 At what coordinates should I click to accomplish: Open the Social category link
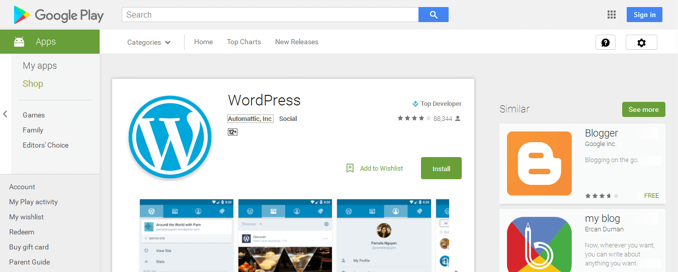click(288, 118)
